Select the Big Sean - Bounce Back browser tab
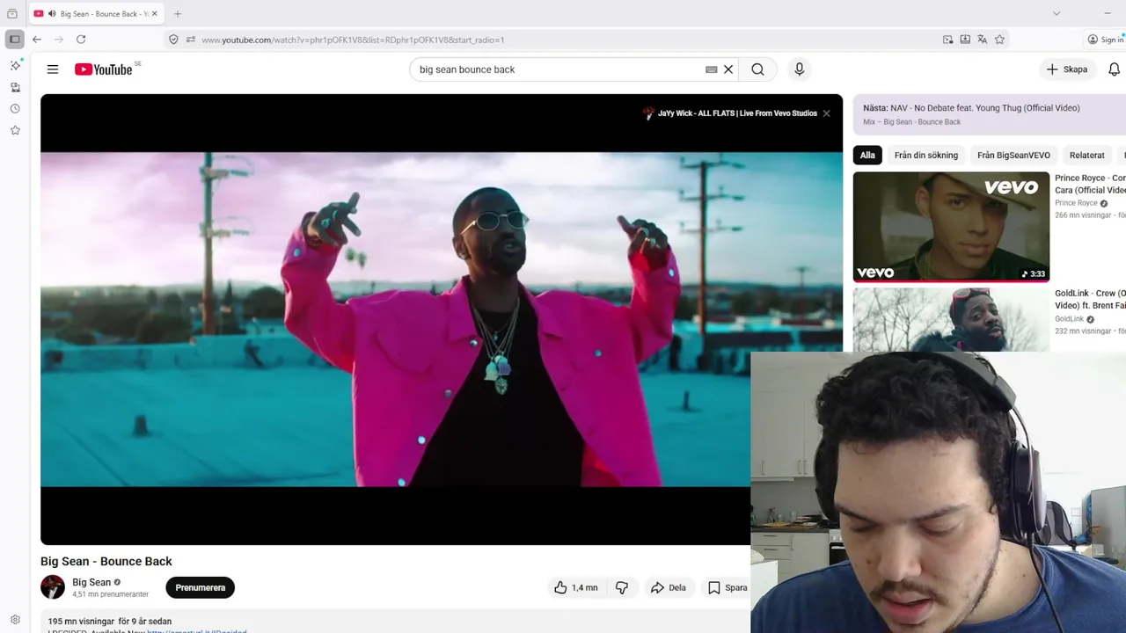 pos(95,14)
